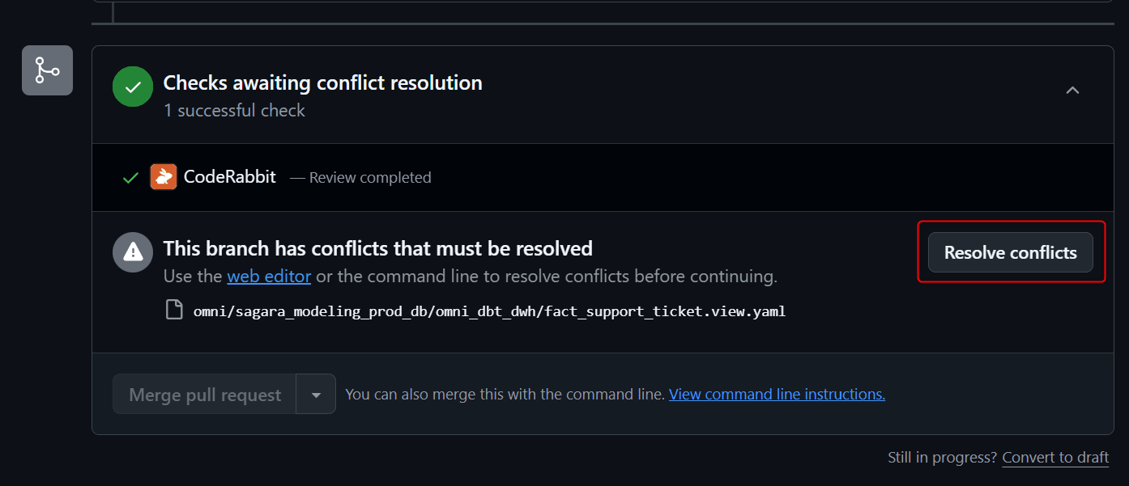Image resolution: width=1129 pixels, height=486 pixels.
Task: Click the "This branch has conflicts" heading
Action: [x=377, y=248]
